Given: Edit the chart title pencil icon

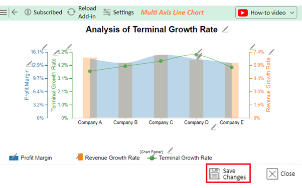Looking at the screenshot, I should [x=225, y=30].
